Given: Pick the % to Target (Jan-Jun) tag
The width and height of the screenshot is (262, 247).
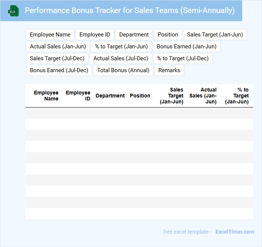Looking at the screenshot, I should click(x=121, y=46).
